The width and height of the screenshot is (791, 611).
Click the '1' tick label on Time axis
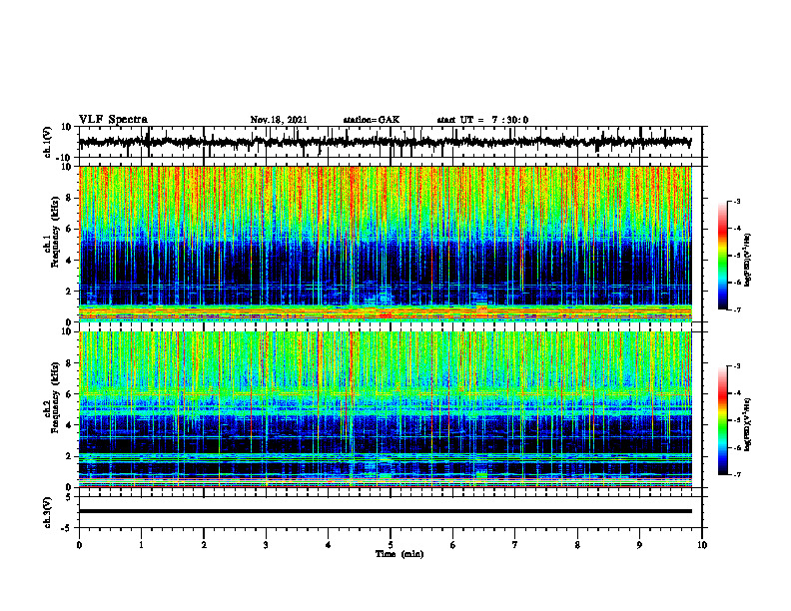tap(141, 545)
